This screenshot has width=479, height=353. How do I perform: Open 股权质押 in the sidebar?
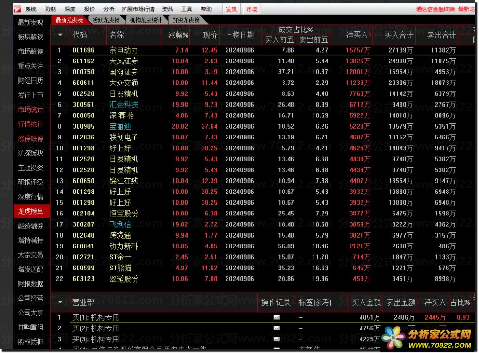click(x=31, y=342)
